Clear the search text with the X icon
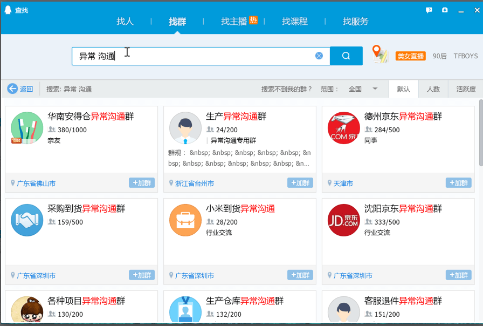This screenshot has height=326, width=483. (319, 56)
